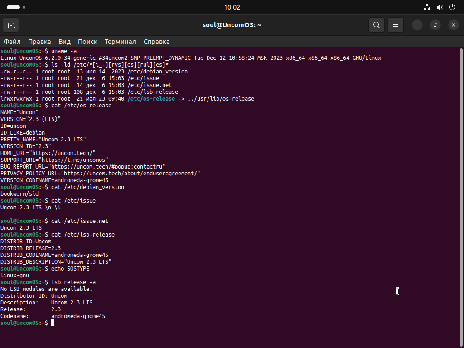Close the terminal window
Image resolution: width=464 pixels, height=348 pixels.
pos(453,25)
